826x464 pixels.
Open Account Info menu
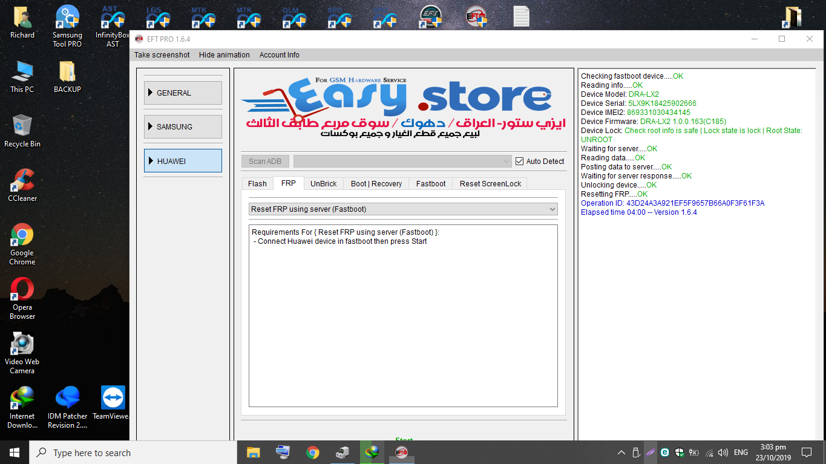[280, 55]
